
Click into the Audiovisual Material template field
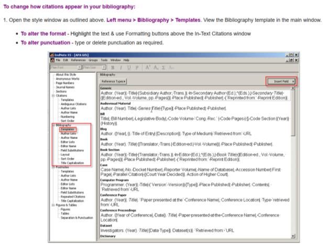point(195,109)
